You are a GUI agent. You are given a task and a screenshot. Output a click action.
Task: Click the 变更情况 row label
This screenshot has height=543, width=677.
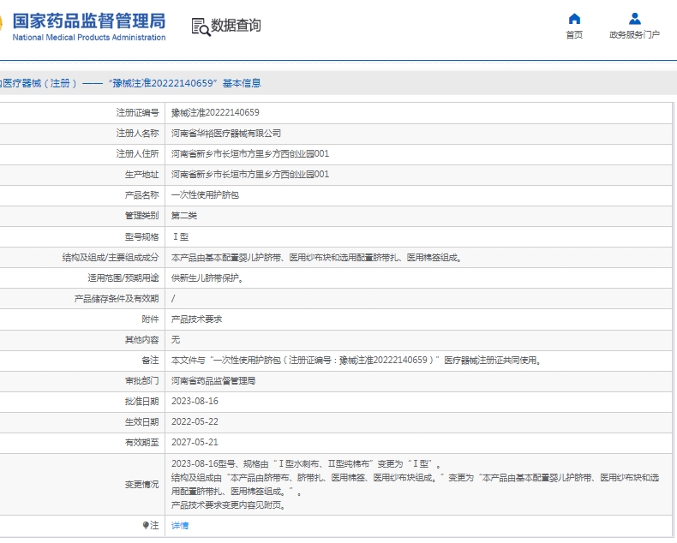coord(141,484)
